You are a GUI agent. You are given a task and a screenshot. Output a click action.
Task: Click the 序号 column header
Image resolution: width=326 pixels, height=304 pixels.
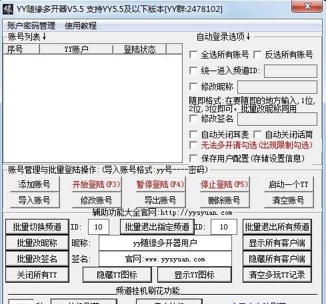21,49
